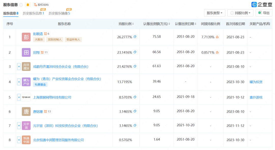Click the 企查查 logo
The image size is (275, 150).
coord(262,4)
